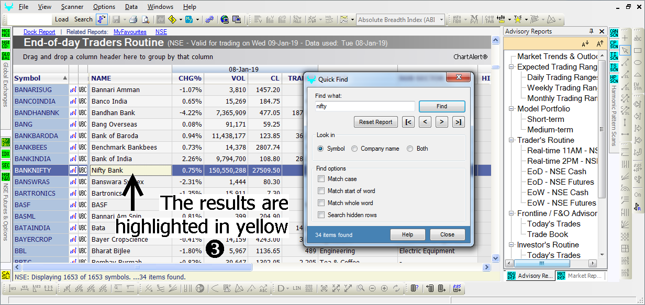Click the Advisory Reports vertical scrollbar
645x305 pixels.
[x=602, y=154]
